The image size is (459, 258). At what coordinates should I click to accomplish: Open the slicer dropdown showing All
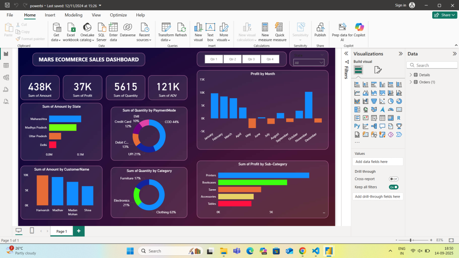(309, 63)
